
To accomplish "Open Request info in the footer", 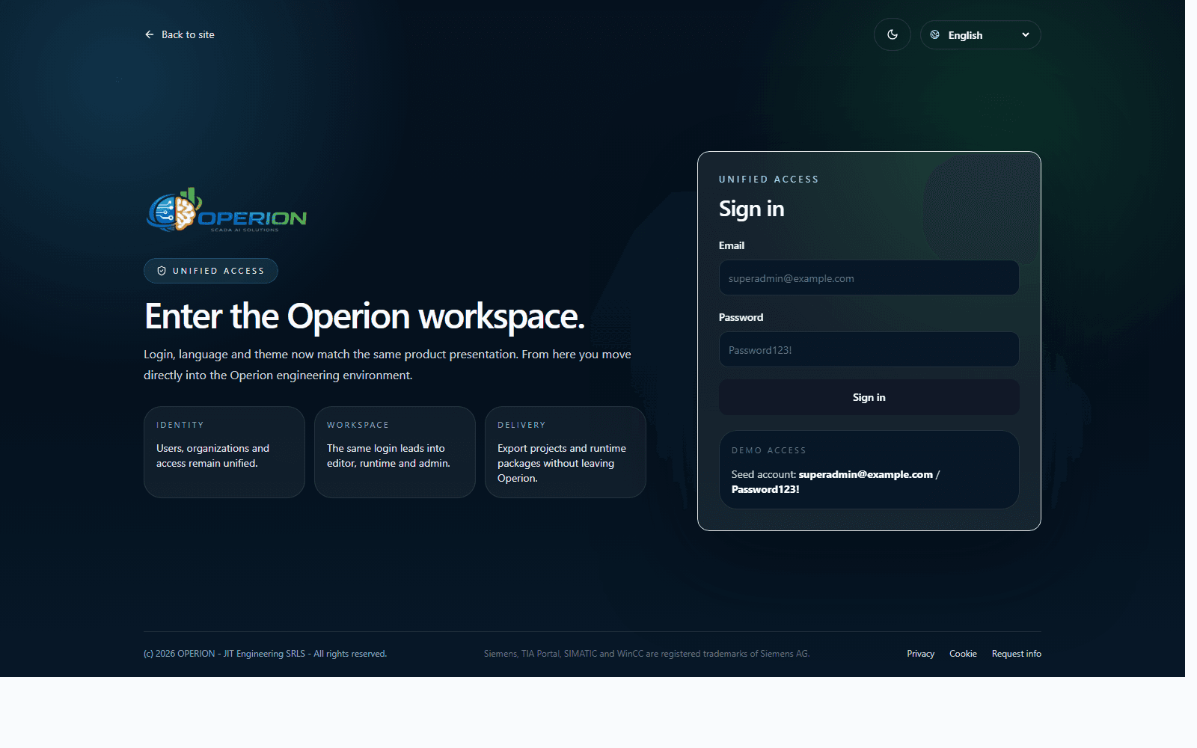I will pyautogui.click(x=1016, y=653).
